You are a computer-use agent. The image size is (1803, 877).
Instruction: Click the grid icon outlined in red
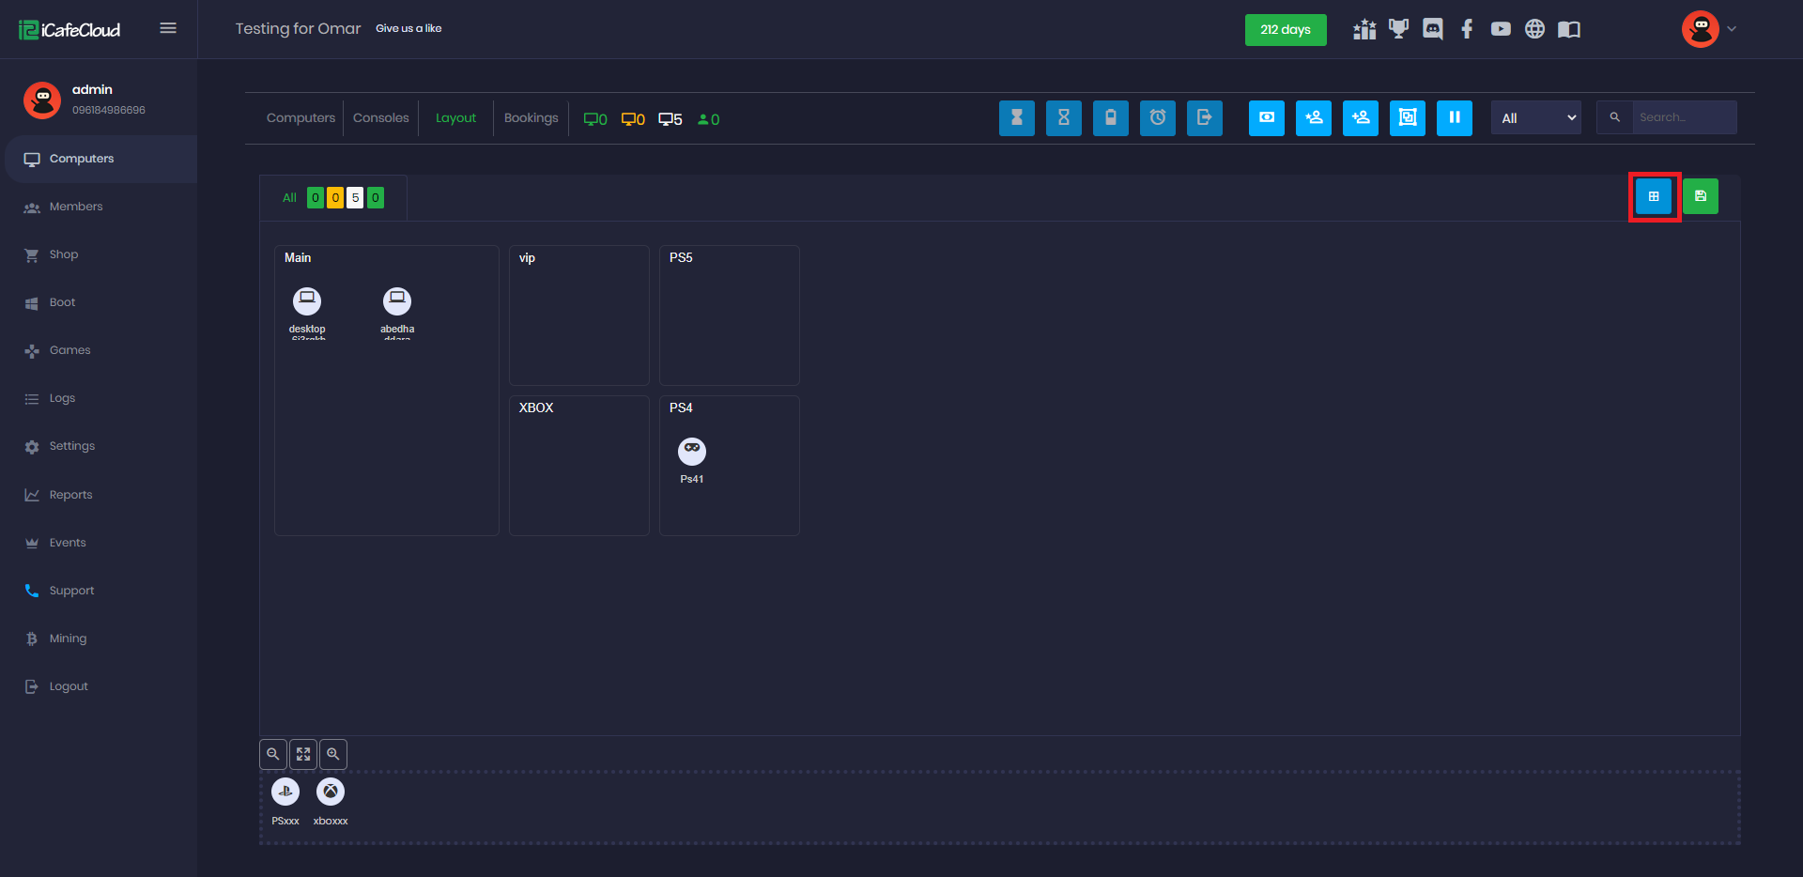(x=1654, y=196)
